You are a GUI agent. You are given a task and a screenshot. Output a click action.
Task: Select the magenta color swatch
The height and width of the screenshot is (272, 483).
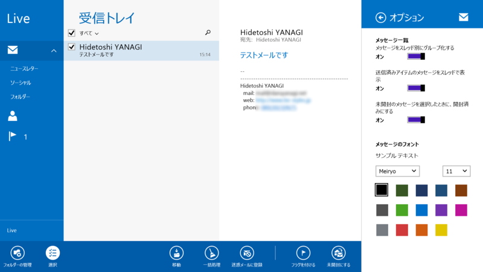click(x=461, y=210)
